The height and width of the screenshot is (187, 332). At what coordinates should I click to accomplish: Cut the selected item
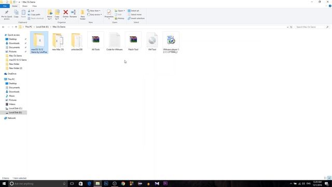(x=31, y=11)
